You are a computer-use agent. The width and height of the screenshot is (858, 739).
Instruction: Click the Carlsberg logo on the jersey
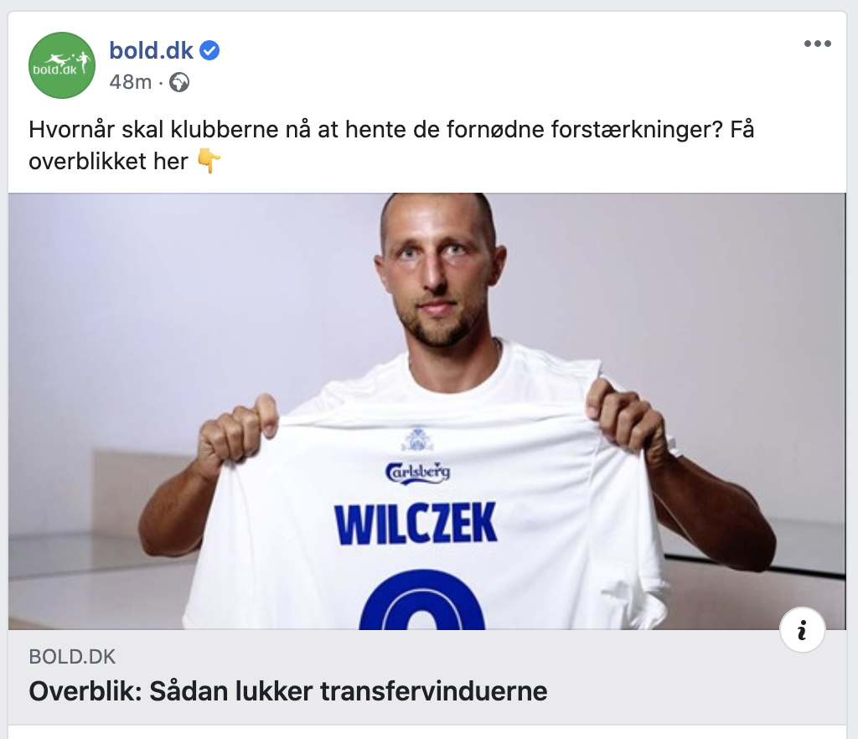click(x=417, y=473)
